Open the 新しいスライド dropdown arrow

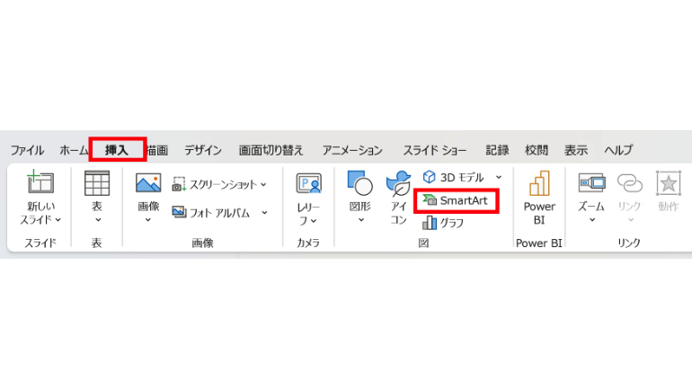[x=58, y=219]
